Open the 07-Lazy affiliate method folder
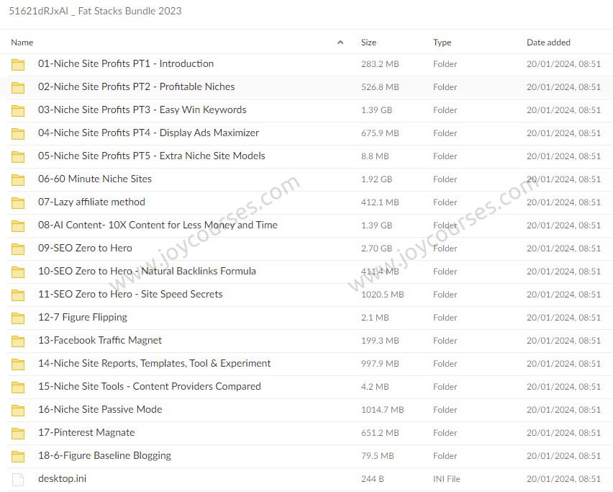Viewport: 613px width, 492px height. (x=91, y=202)
